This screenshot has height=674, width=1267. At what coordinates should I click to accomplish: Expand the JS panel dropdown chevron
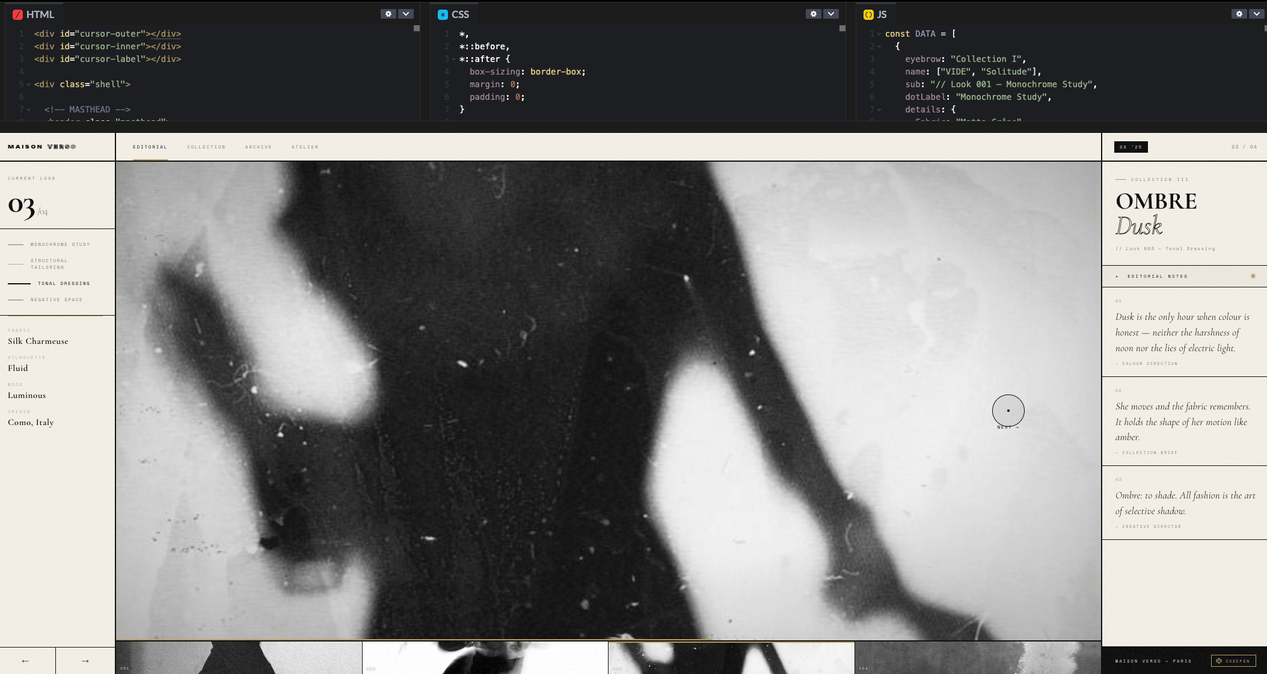point(1256,14)
